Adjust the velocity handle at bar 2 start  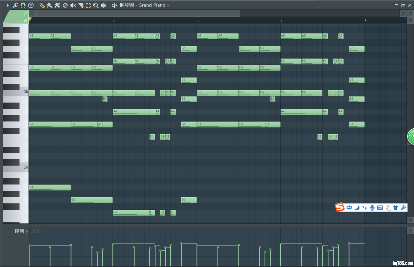[113, 244]
